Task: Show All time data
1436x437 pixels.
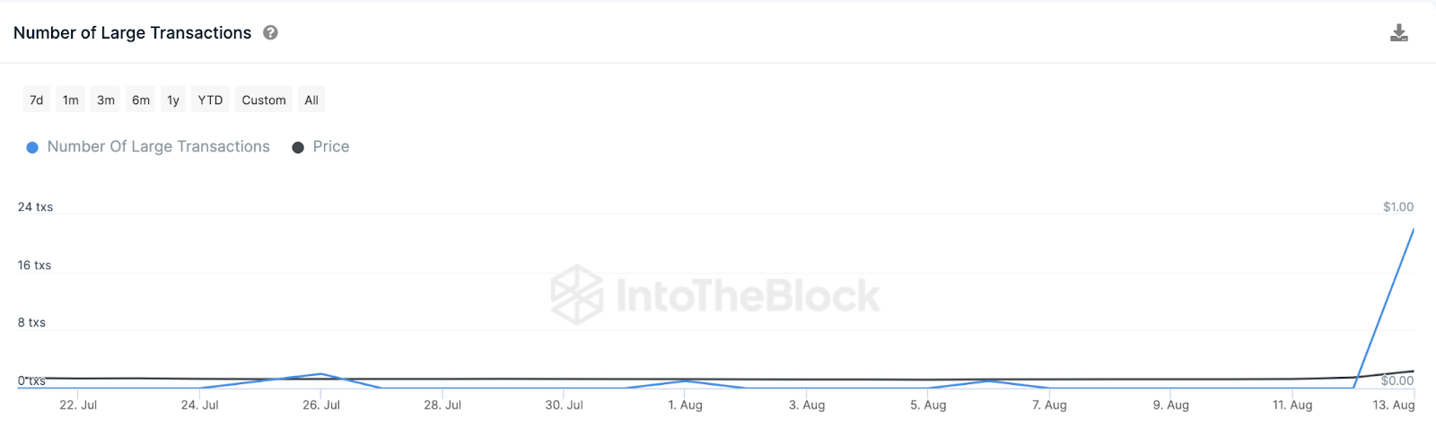Action: pos(311,100)
